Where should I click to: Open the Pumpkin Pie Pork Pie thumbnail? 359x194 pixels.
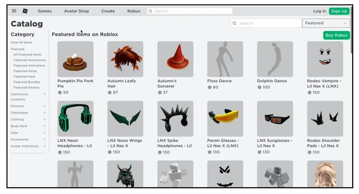(75, 59)
